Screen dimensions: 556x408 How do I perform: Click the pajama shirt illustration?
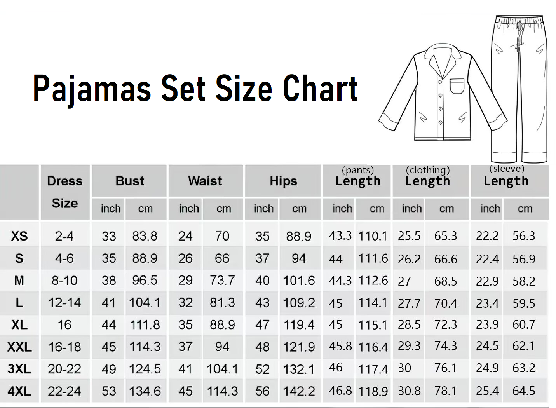442,93
